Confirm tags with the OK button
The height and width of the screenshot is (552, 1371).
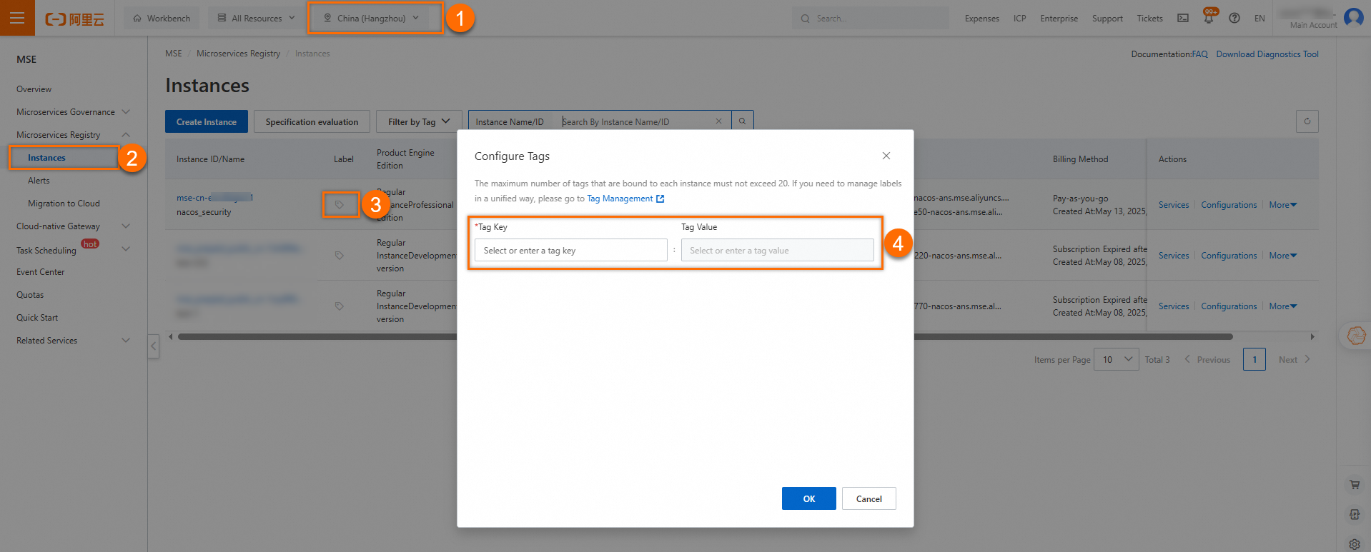809,498
